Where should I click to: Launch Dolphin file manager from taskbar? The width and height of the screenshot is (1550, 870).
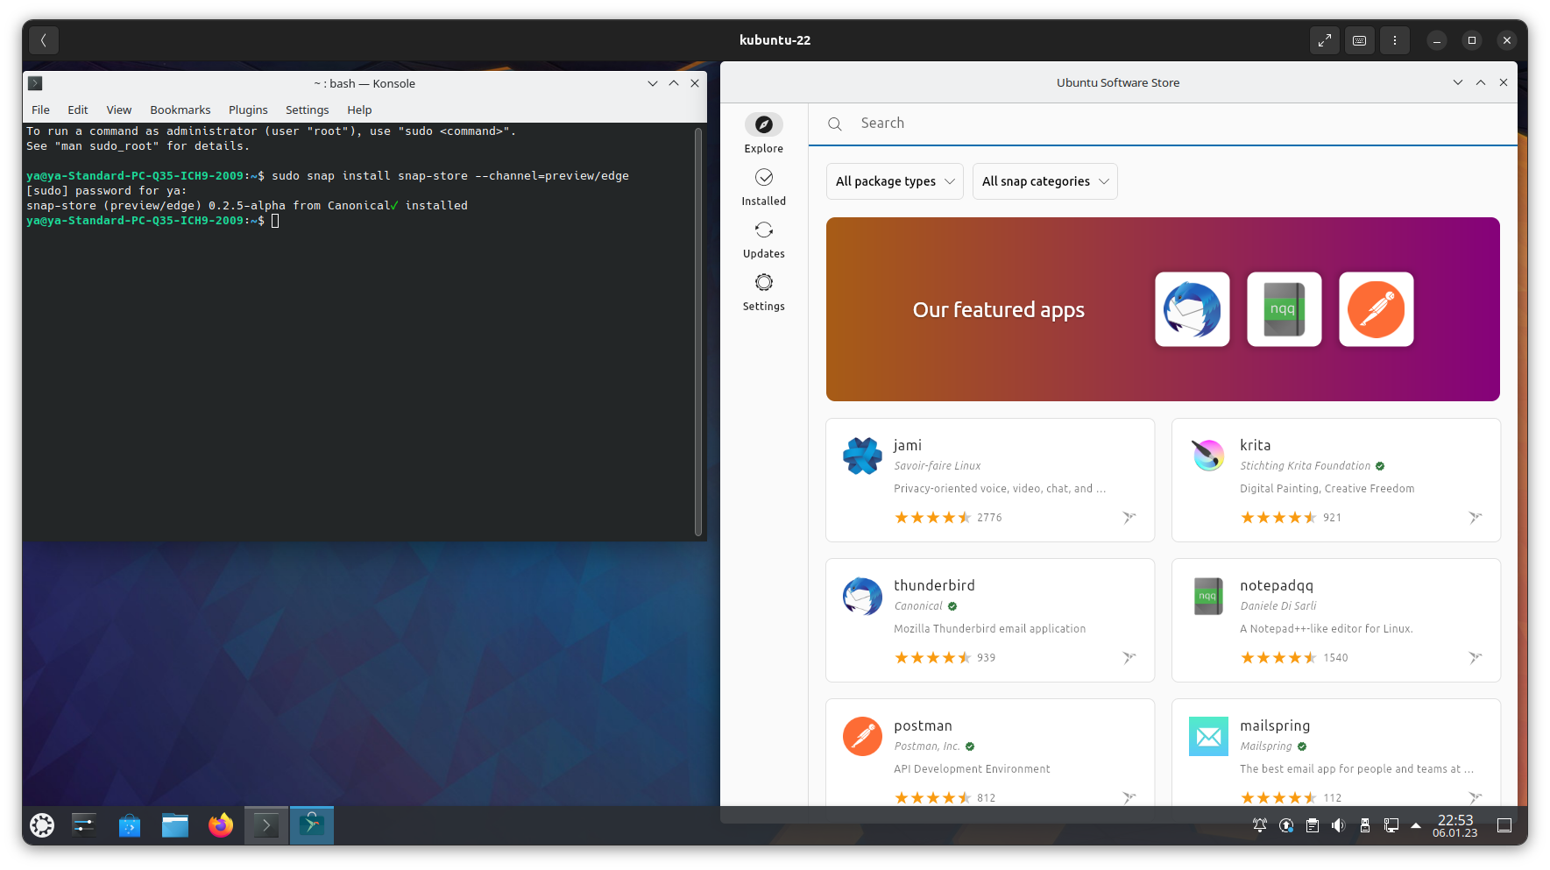175,825
